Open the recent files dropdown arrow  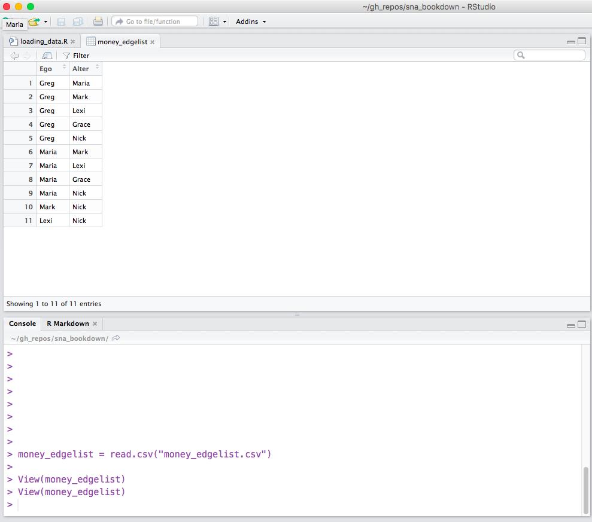[46, 22]
